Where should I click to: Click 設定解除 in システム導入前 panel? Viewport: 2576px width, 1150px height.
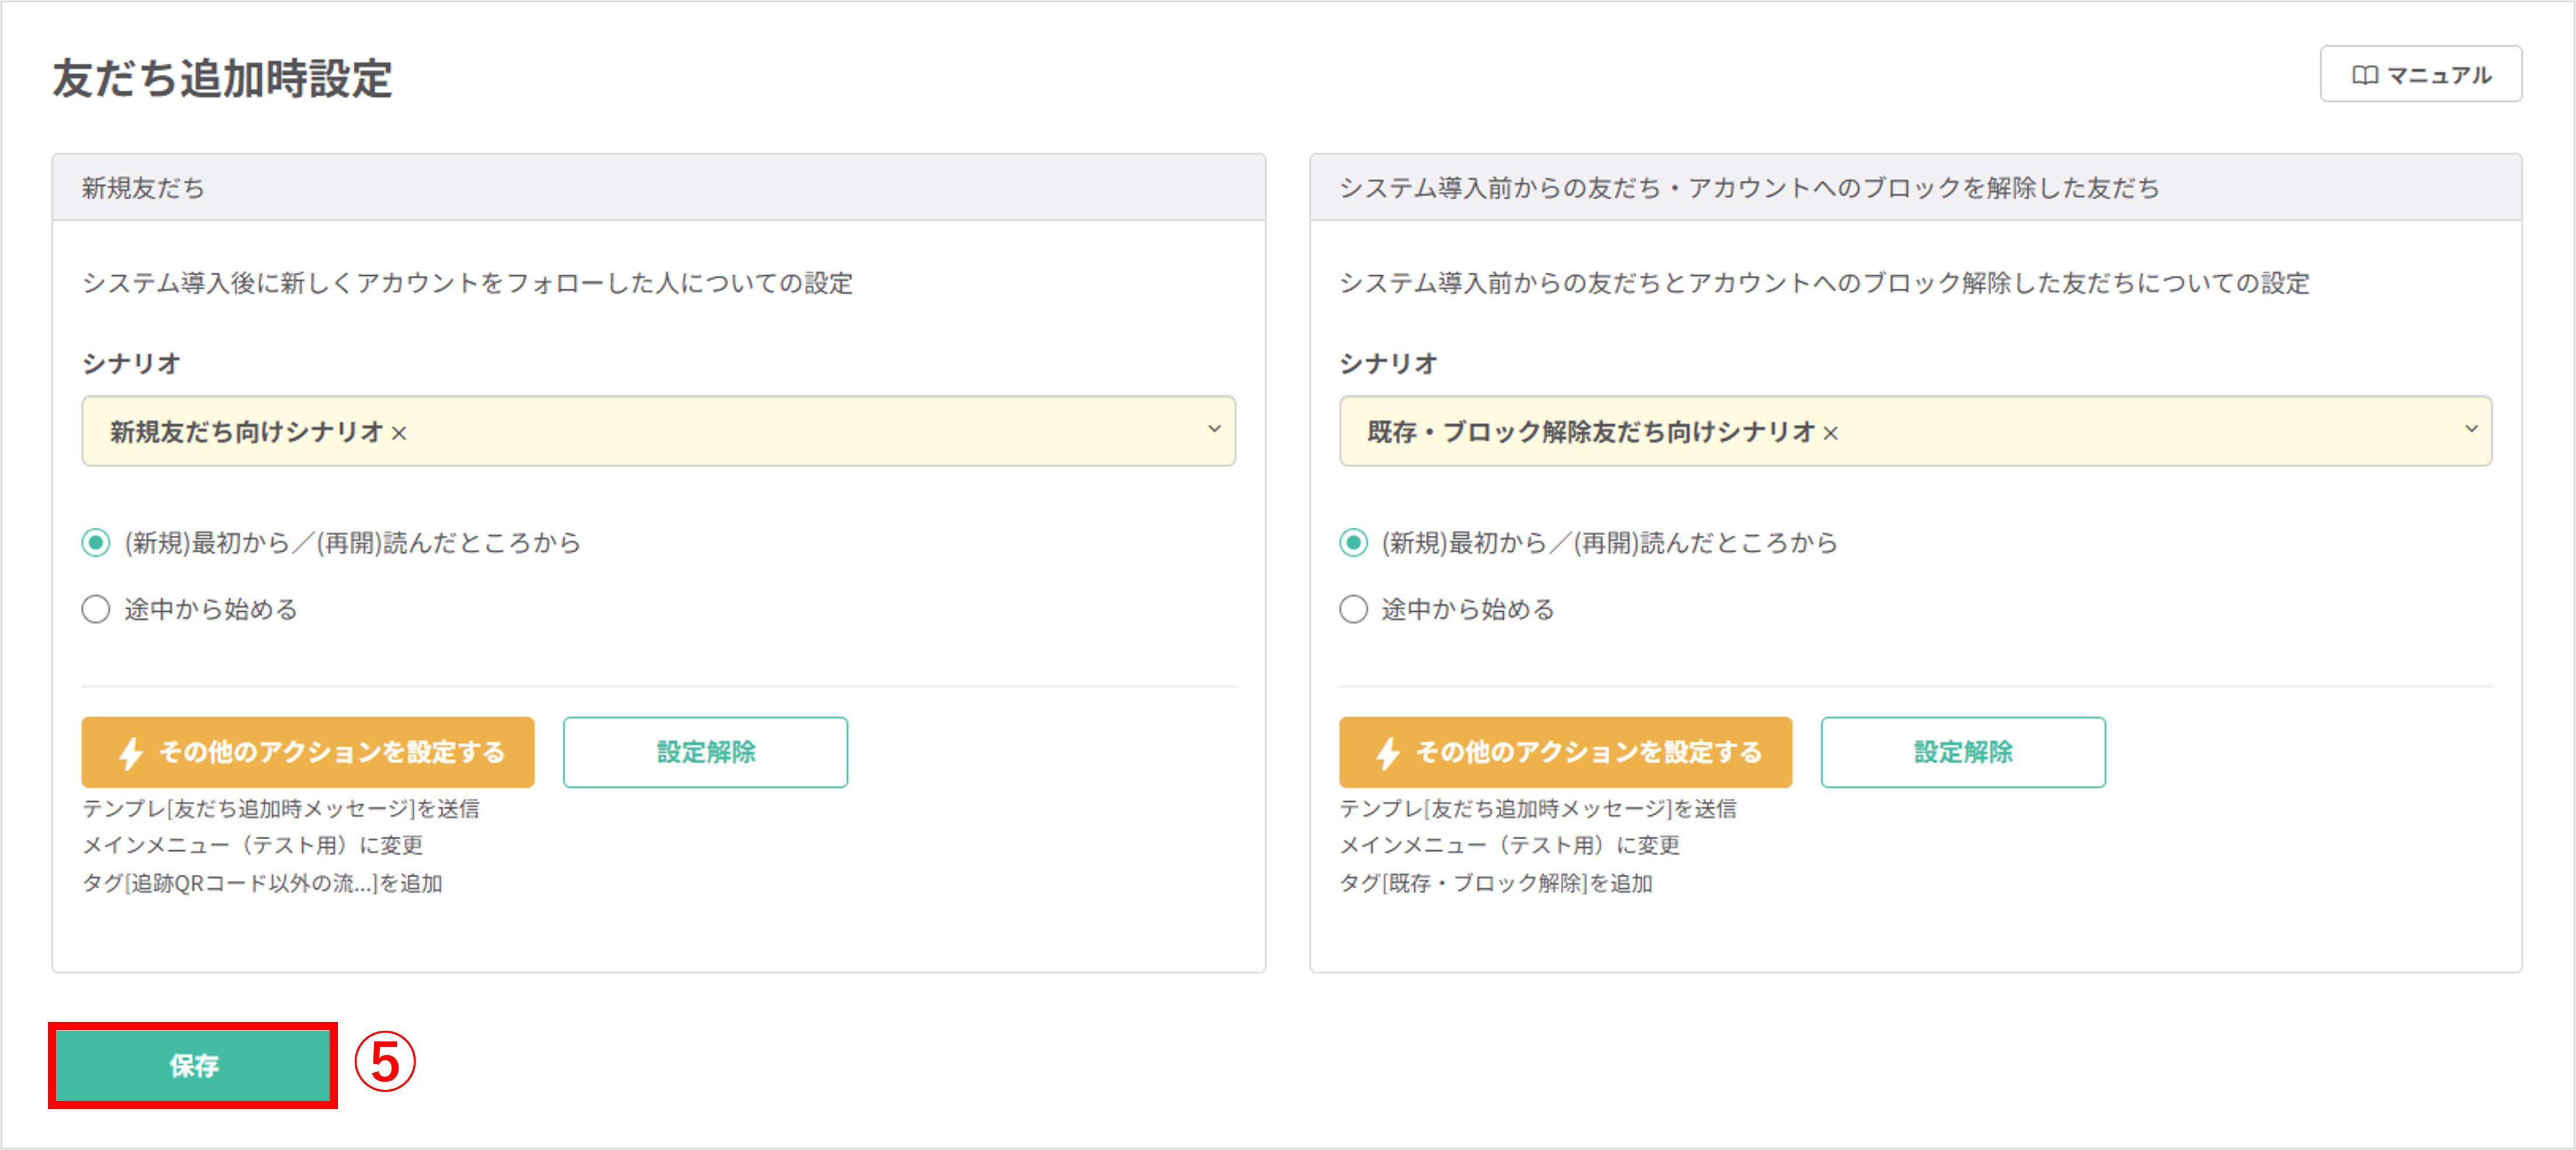pyautogui.click(x=1963, y=752)
